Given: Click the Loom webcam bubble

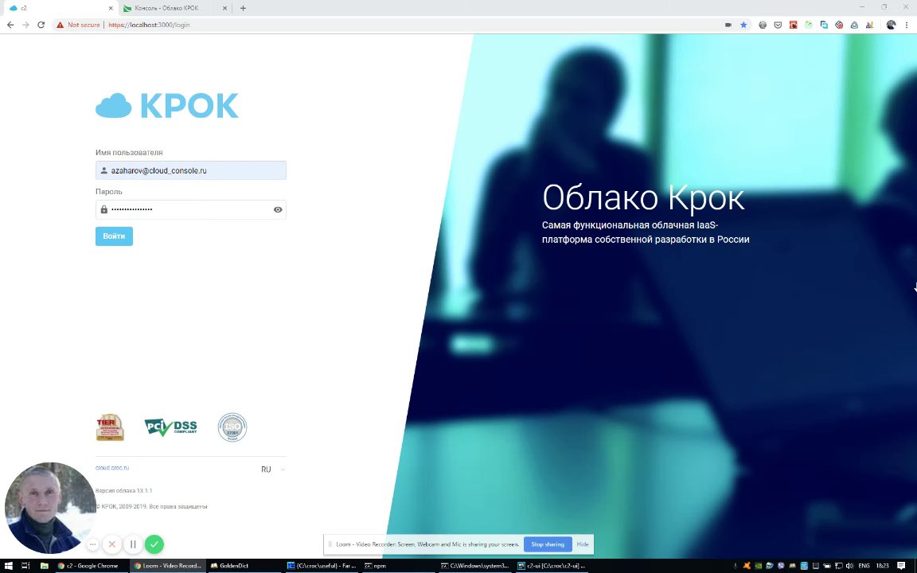Looking at the screenshot, I should point(49,508).
